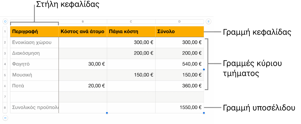301x124 pixels.
Task: Select row 4 number tab
Action: pos(5,64)
